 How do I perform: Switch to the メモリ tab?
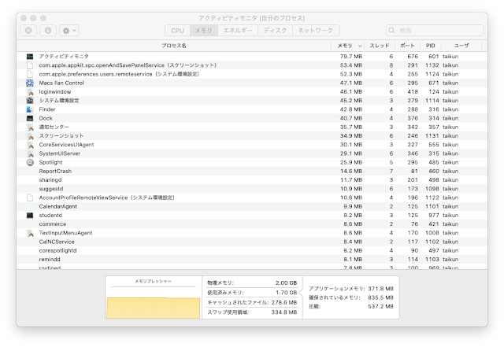pyautogui.click(x=204, y=31)
